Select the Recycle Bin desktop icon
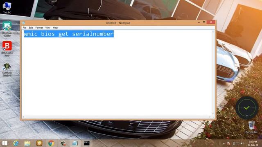Screen dimensions: 262x147 251,127
